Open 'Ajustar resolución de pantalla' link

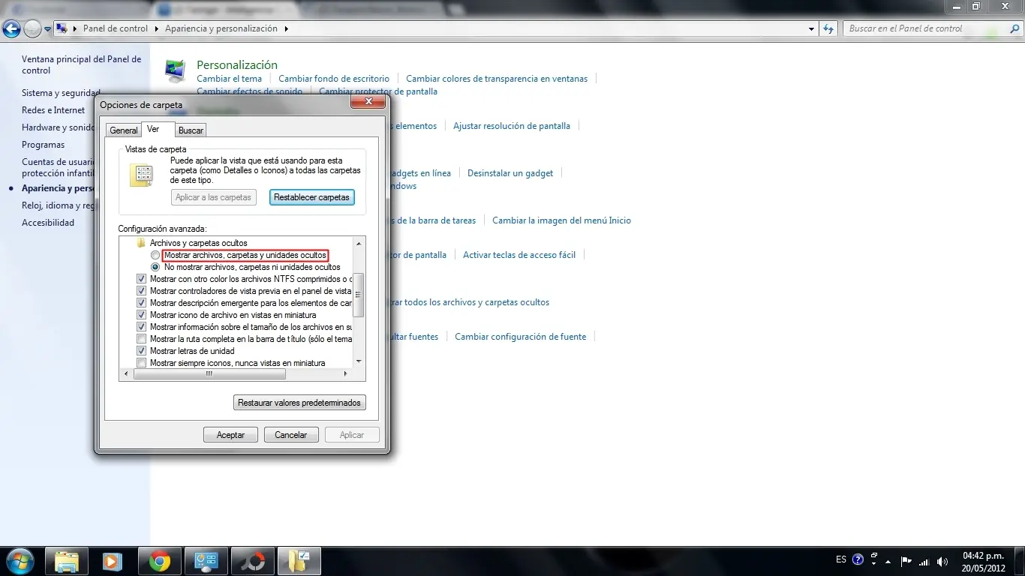(x=512, y=126)
